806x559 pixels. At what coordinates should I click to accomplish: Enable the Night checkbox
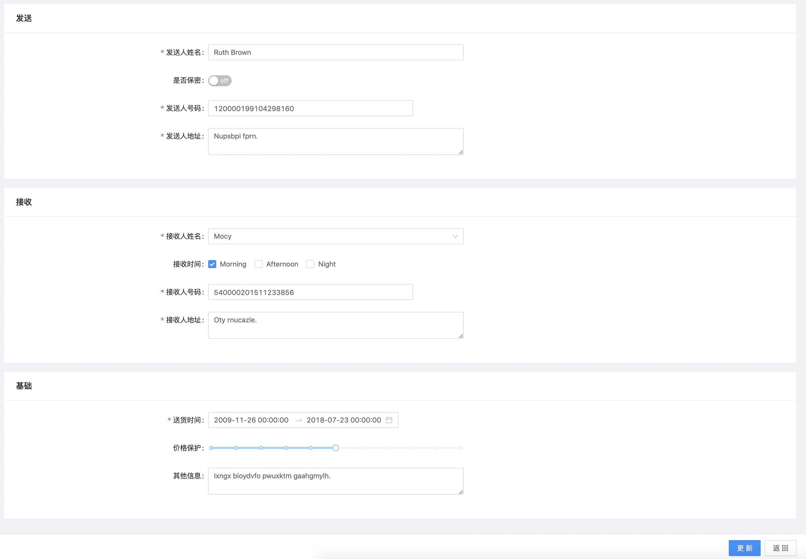point(310,264)
